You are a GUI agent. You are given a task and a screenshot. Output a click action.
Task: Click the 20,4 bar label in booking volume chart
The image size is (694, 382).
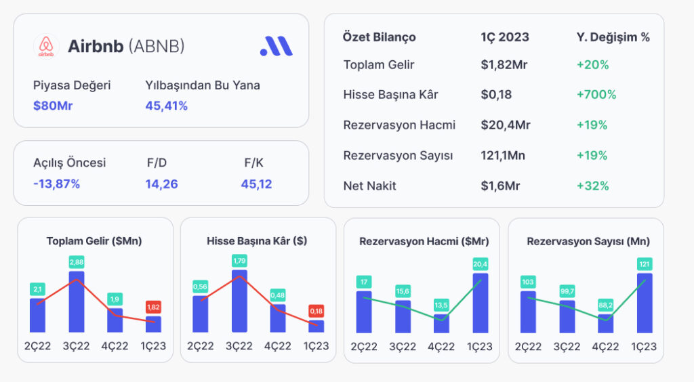point(481,264)
